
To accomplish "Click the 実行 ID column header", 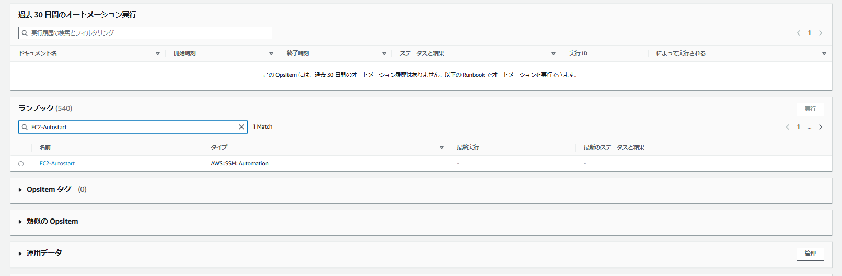I will pos(578,53).
